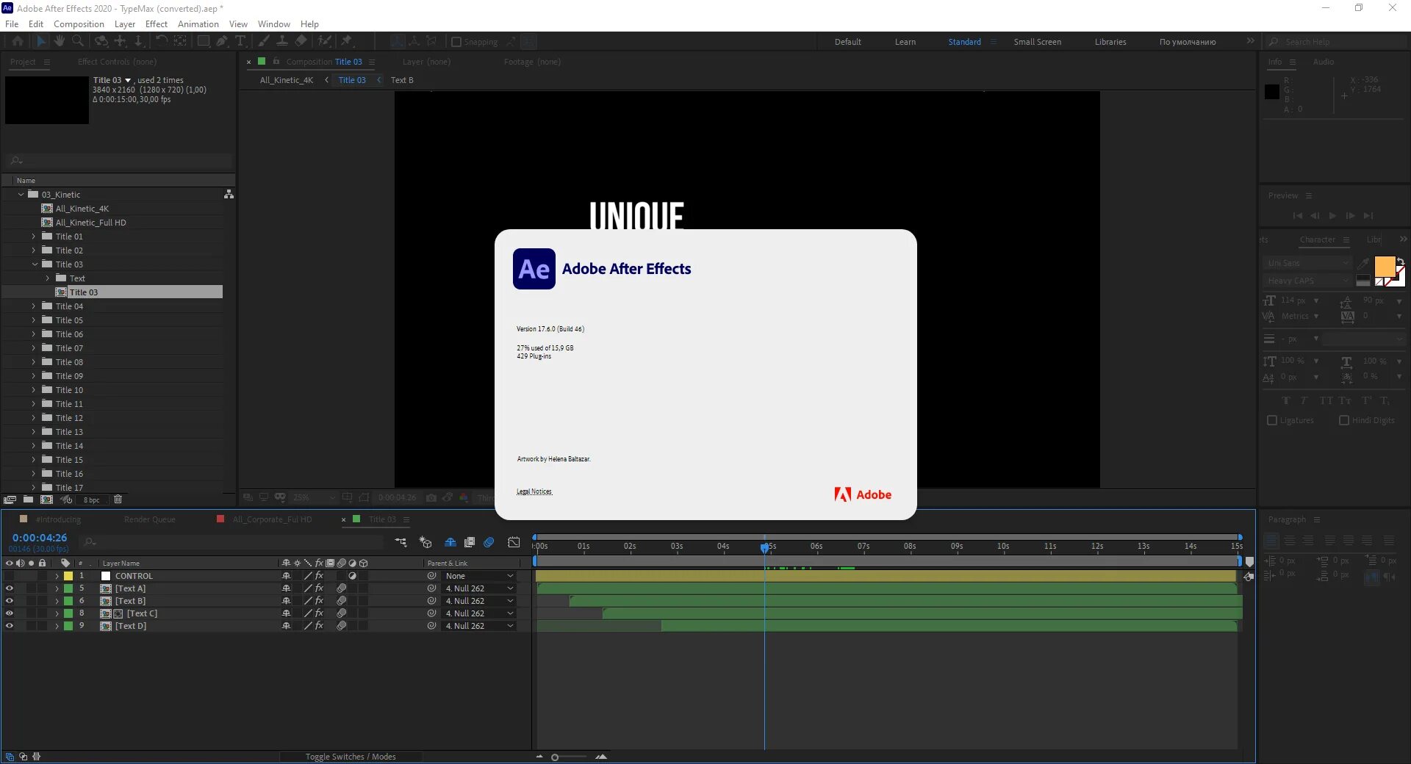This screenshot has height=764, width=1411.
Task: Hide the Text C layer eye toggle
Action: (x=9, y=613)
